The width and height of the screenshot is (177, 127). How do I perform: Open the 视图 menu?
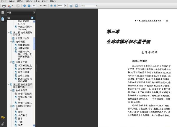(20, 1)
